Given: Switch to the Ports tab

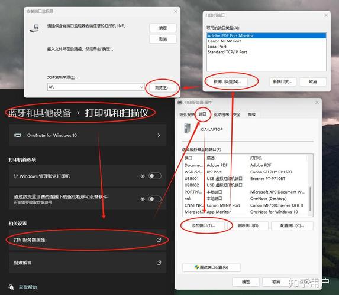Looking at the screenshot, I should point(202,114).
